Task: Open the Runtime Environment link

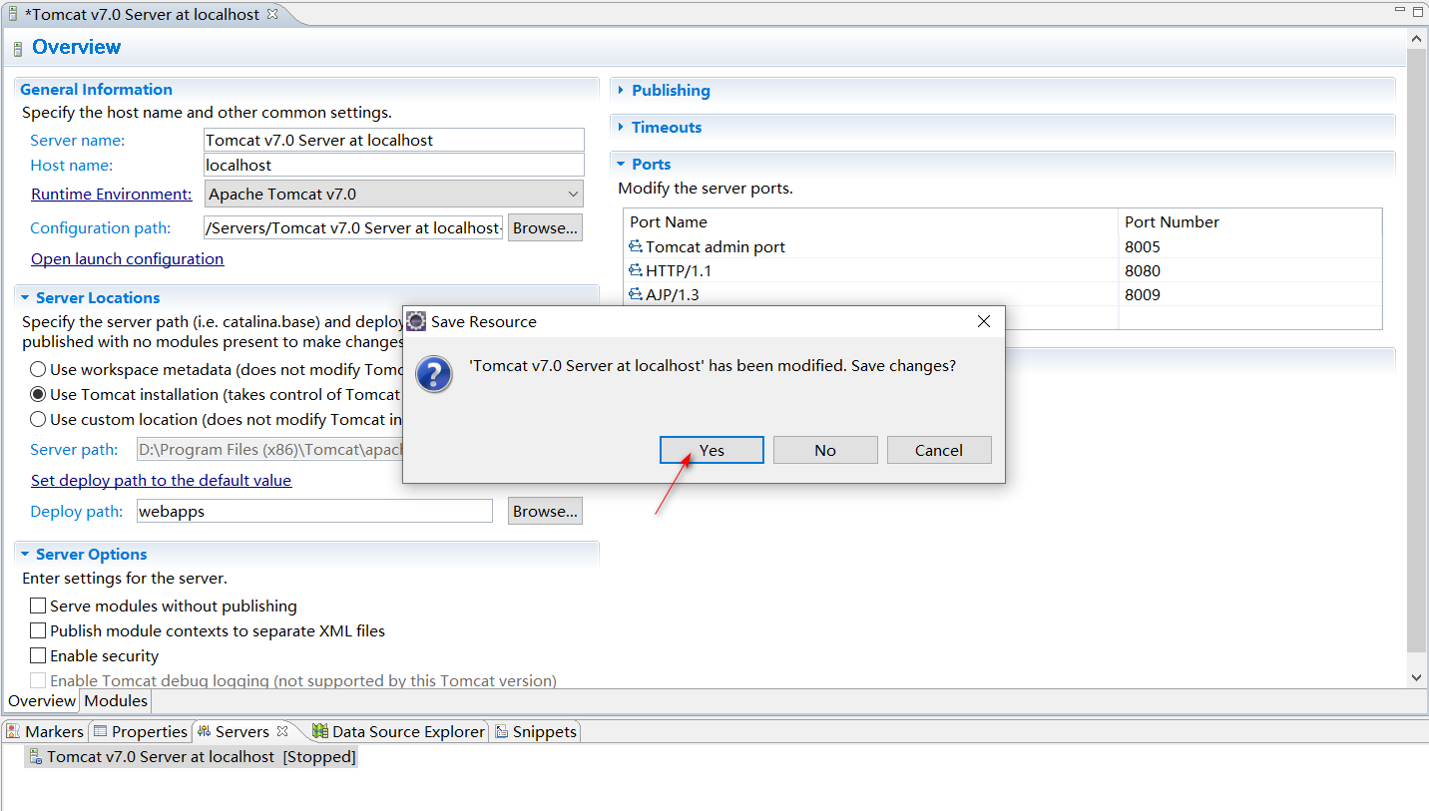Action: pyautogui.click(x=111, y=194)
